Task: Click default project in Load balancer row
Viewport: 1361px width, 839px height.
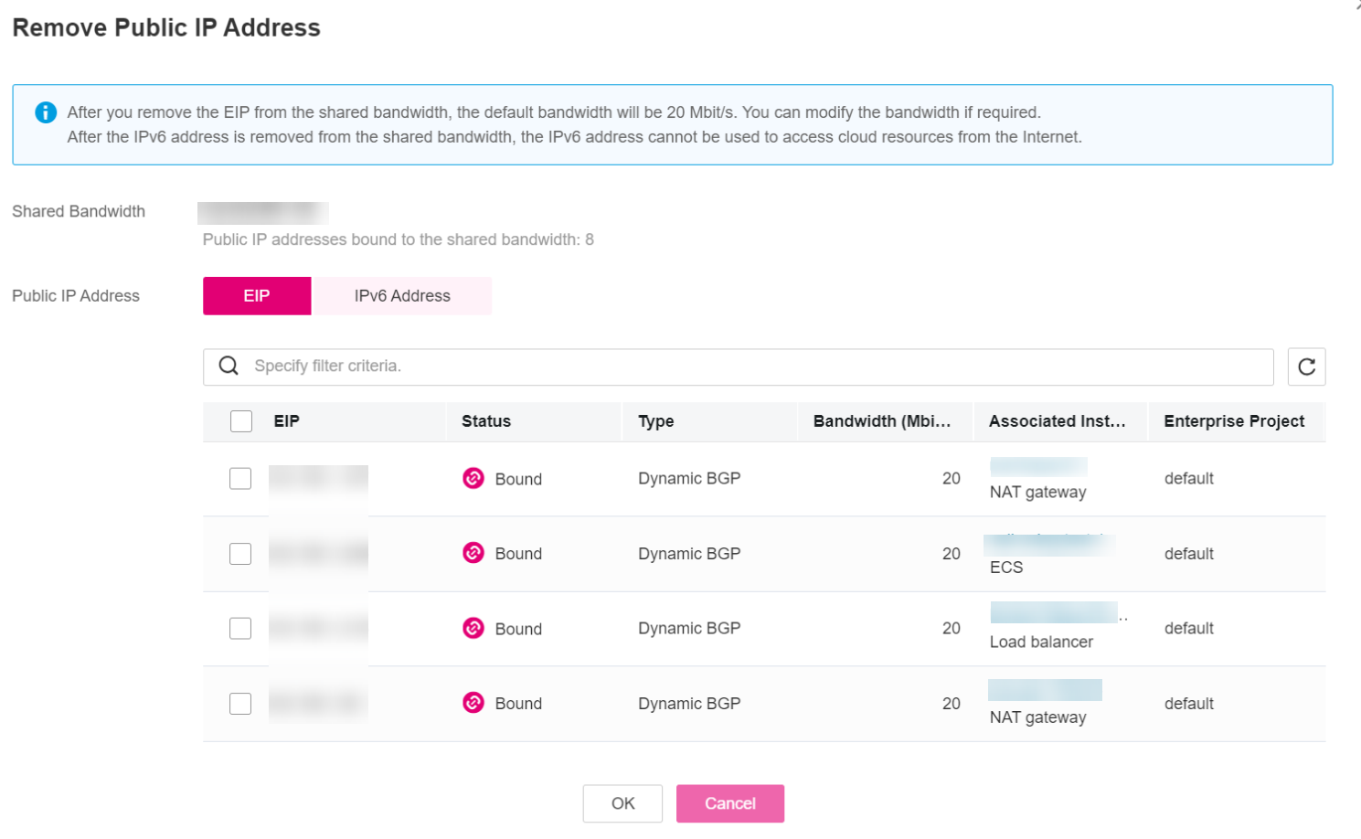Action: coord(1189,629)
